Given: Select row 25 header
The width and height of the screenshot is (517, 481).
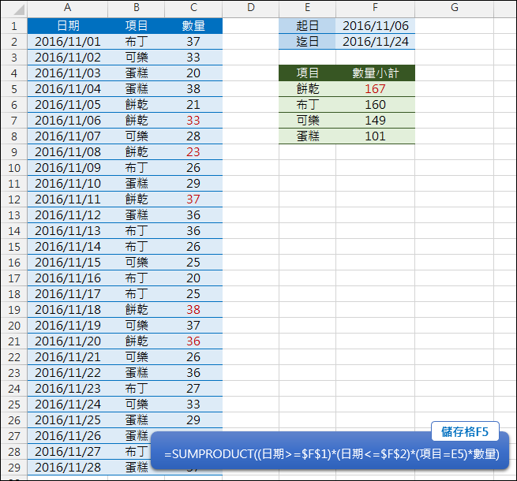Looking at the screenshot, I should point(14,405).
